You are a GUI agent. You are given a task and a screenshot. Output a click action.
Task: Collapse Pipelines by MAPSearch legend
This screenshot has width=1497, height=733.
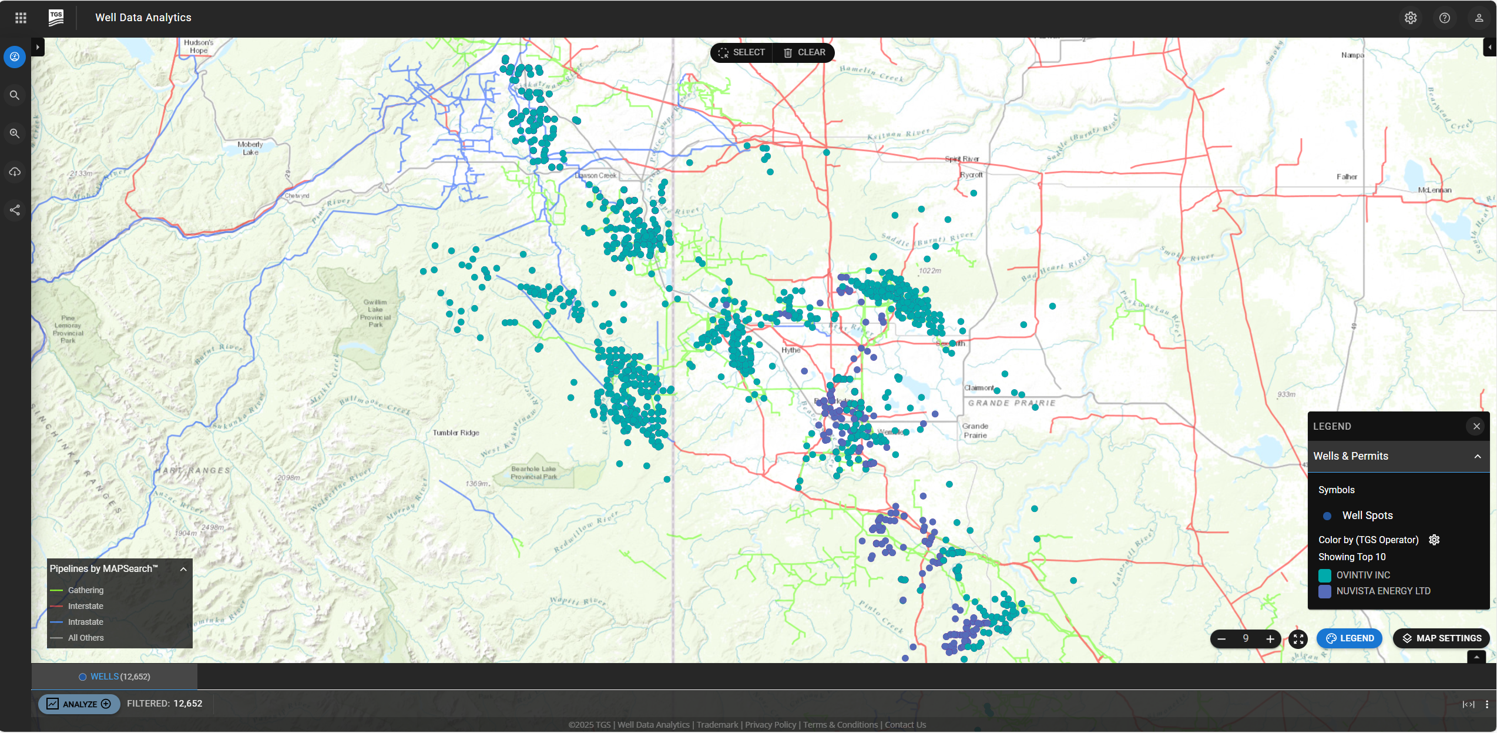point(183,569)
